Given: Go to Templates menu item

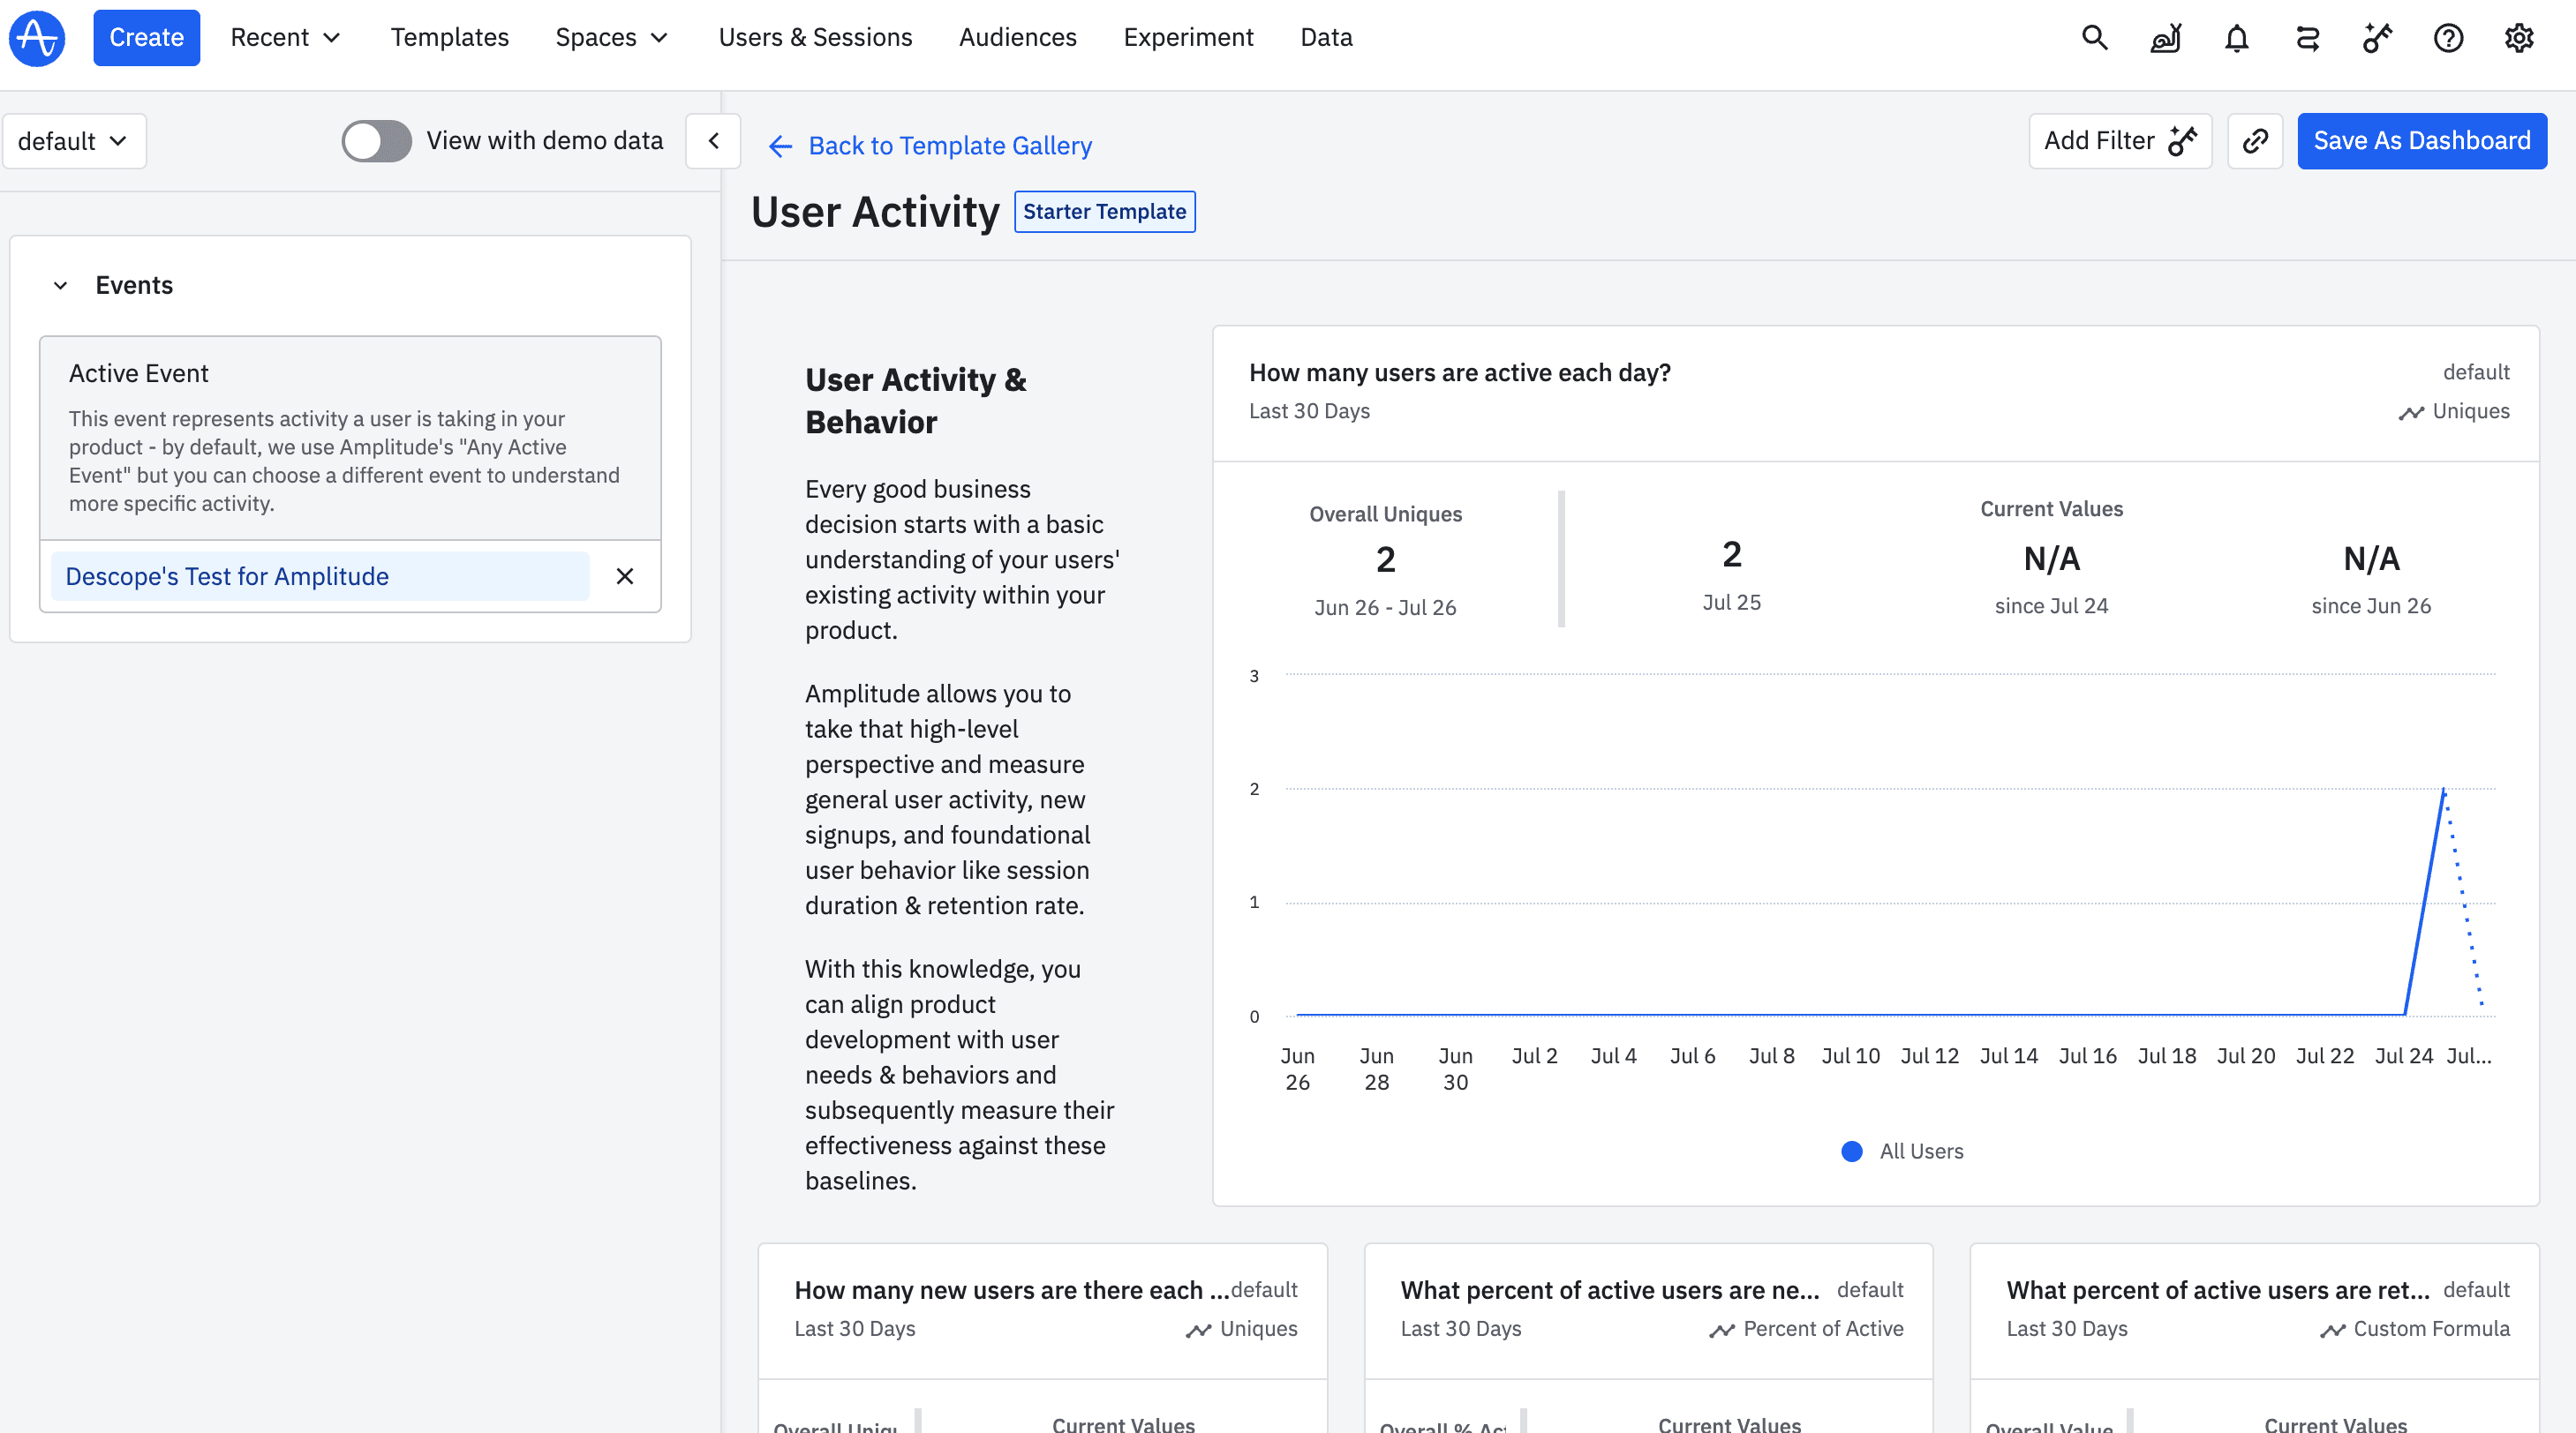Looking at the screenshot, I should 449,38.
